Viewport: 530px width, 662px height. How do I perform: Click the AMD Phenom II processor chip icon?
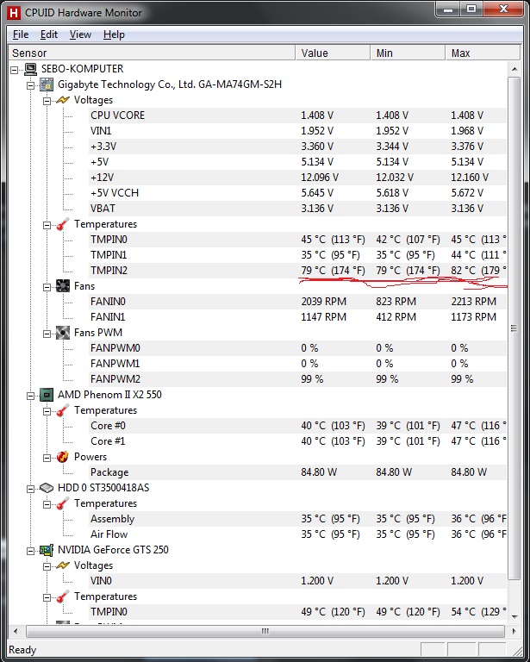[x=47, y=395]
